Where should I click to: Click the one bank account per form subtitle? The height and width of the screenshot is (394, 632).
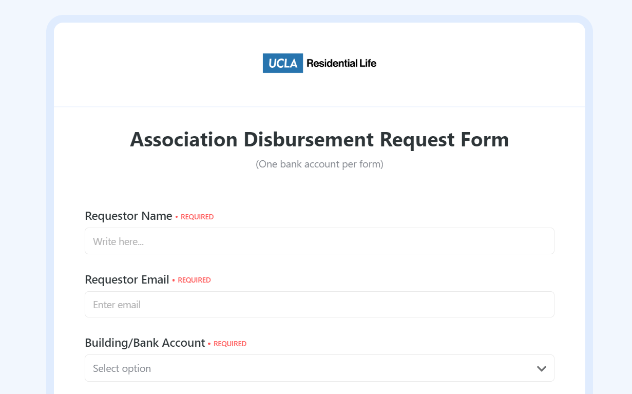click(x=319, y=164)
